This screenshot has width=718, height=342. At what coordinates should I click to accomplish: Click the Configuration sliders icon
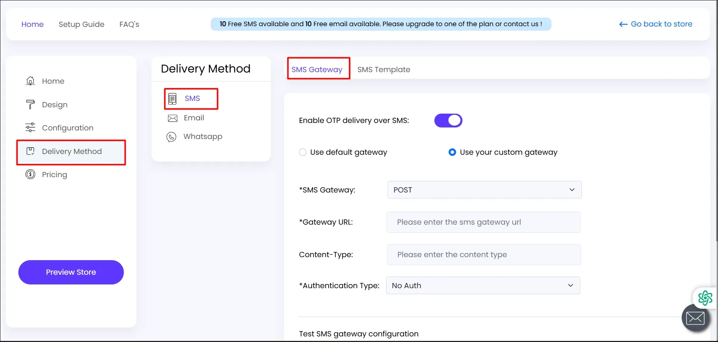(x=30, y=127)
